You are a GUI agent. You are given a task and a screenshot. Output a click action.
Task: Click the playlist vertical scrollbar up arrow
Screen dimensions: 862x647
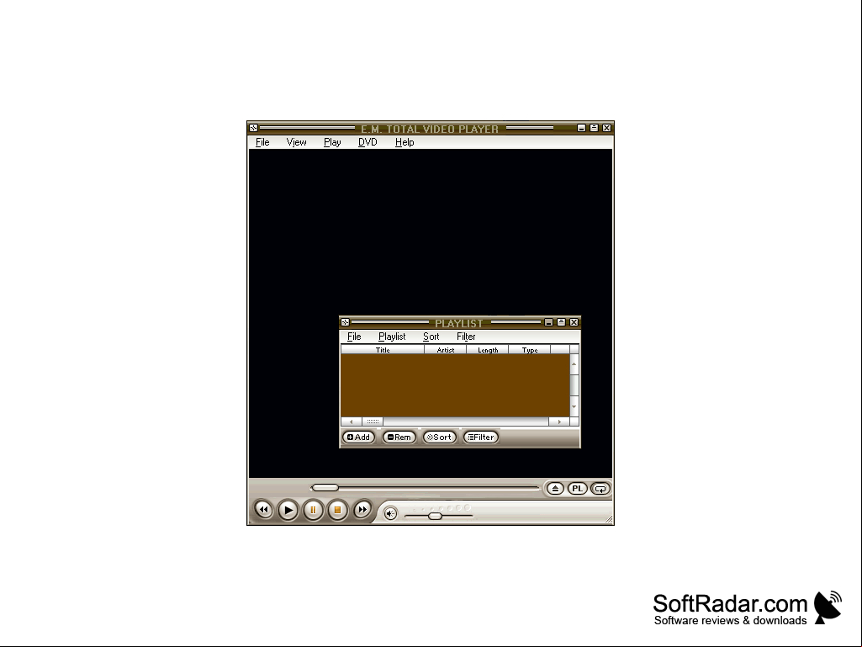point(574,364)
